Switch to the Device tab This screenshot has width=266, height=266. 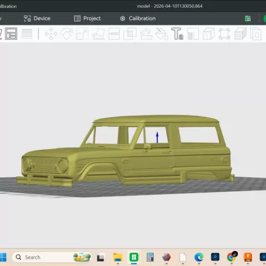point(37,18)
